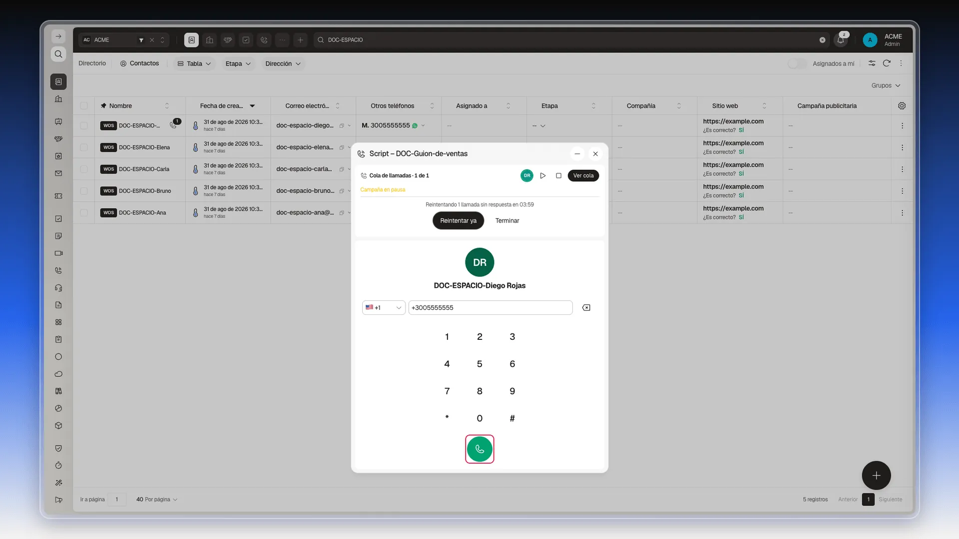
Task: Check the DOC-ESPACIO-Ana row checkbox
Action: coord(84,213)
